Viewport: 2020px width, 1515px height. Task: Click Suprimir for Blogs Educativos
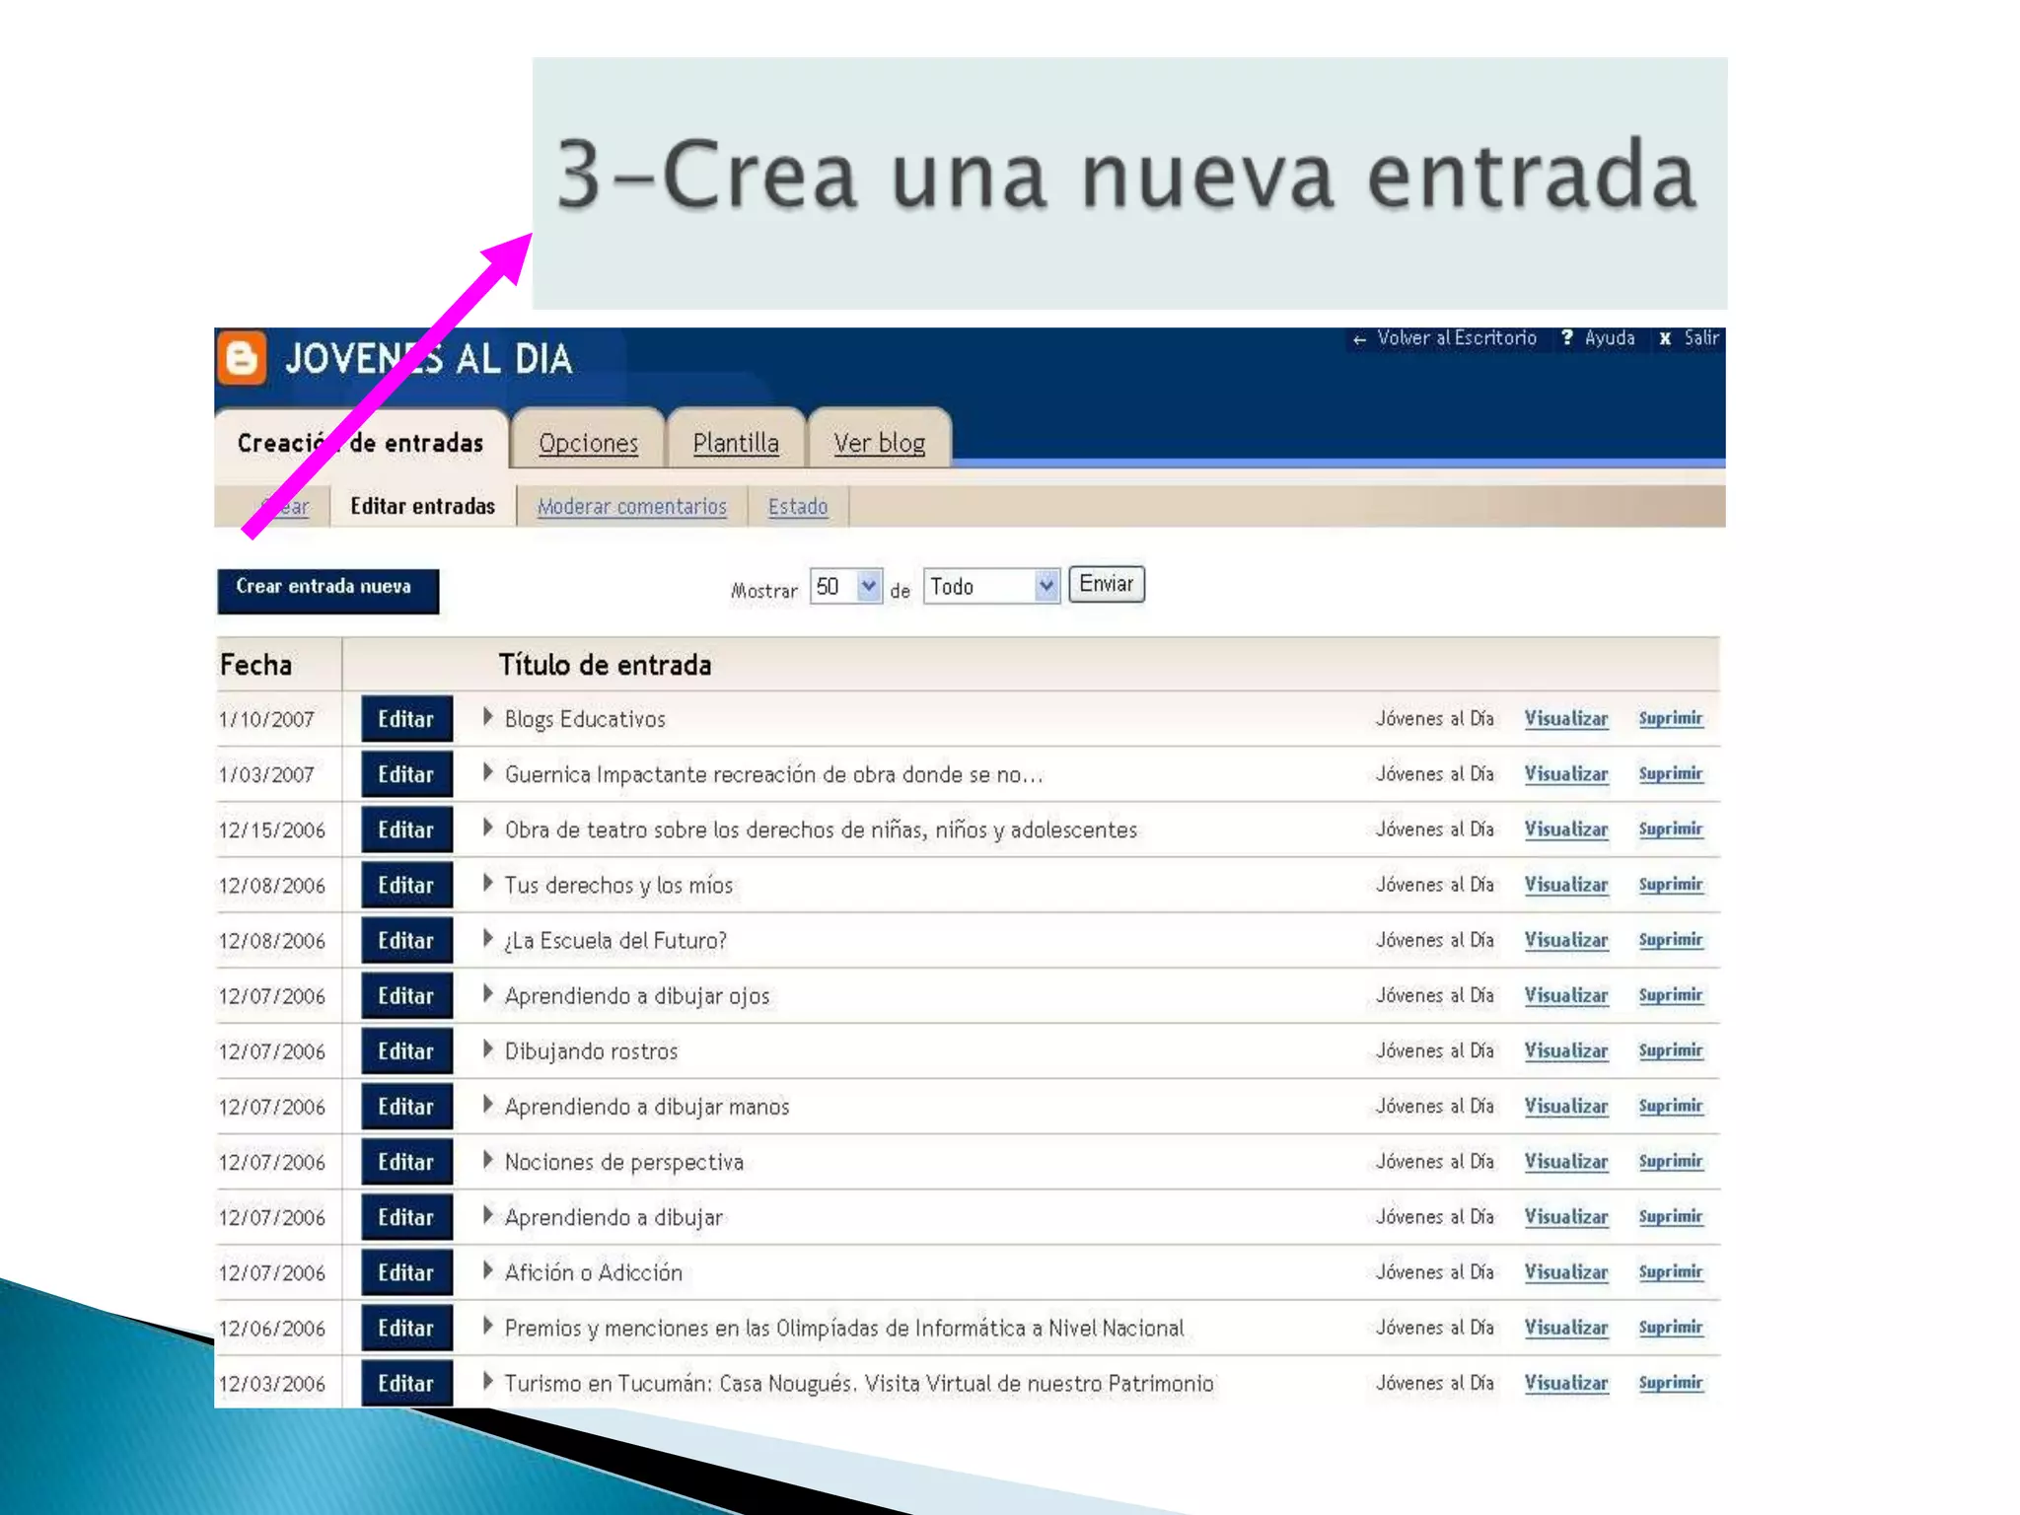click(1671, 718)
